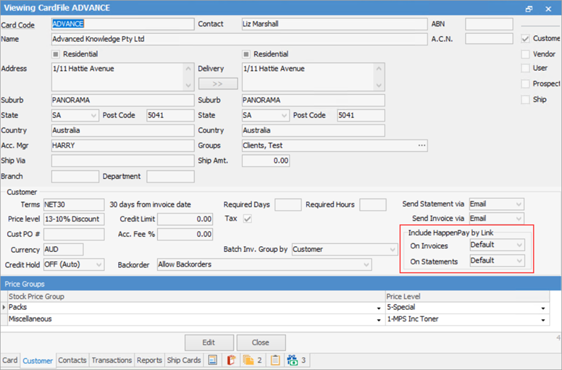This screenshot has height=370, width=562.
Task: Click the address box scrollbar down arrow
Action: 188,84
